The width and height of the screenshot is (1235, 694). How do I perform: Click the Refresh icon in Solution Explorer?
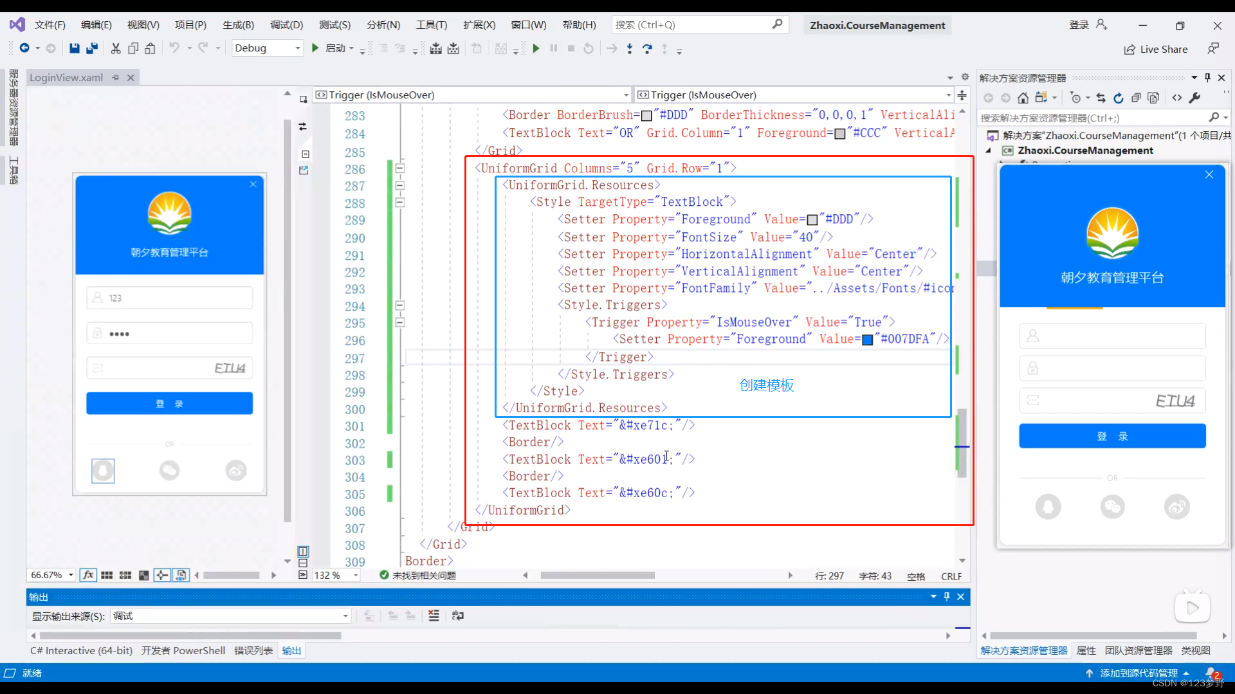pos(1118,98)
